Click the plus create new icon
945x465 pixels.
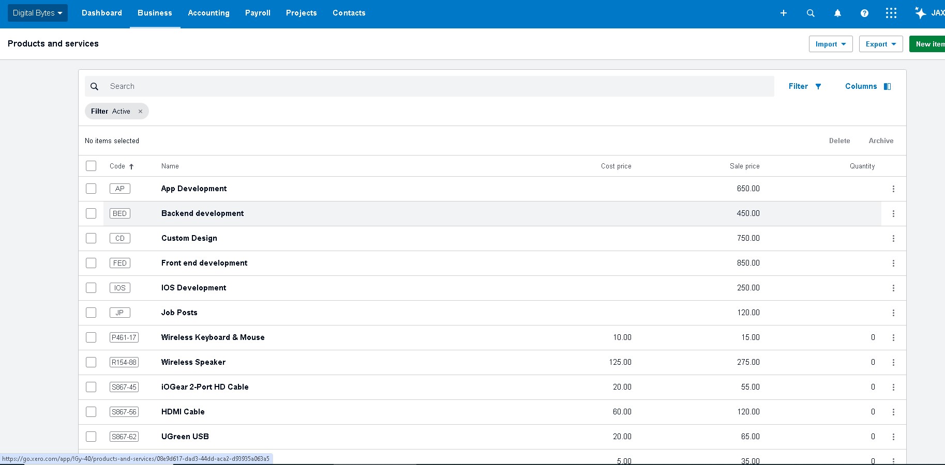pos(784,13)
